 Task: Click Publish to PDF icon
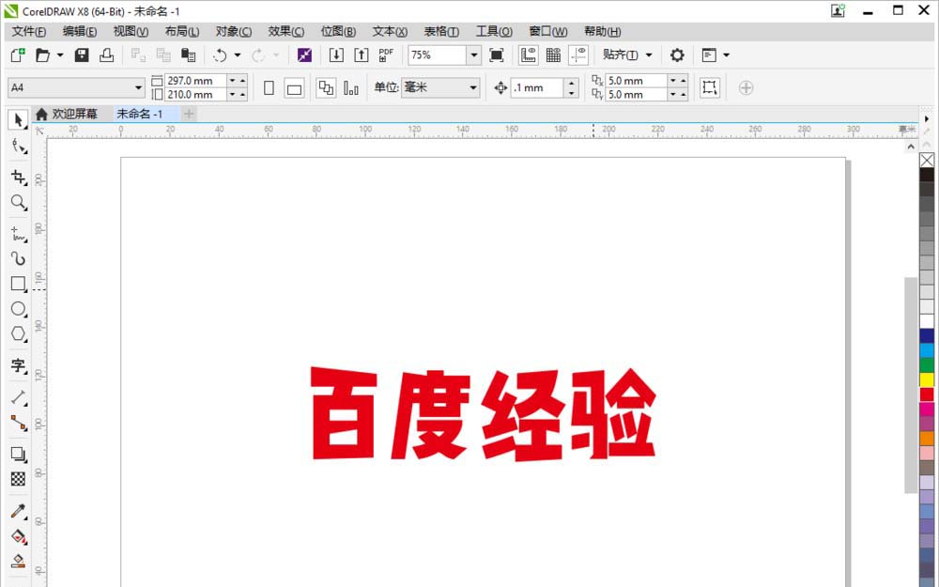[386, 55]
